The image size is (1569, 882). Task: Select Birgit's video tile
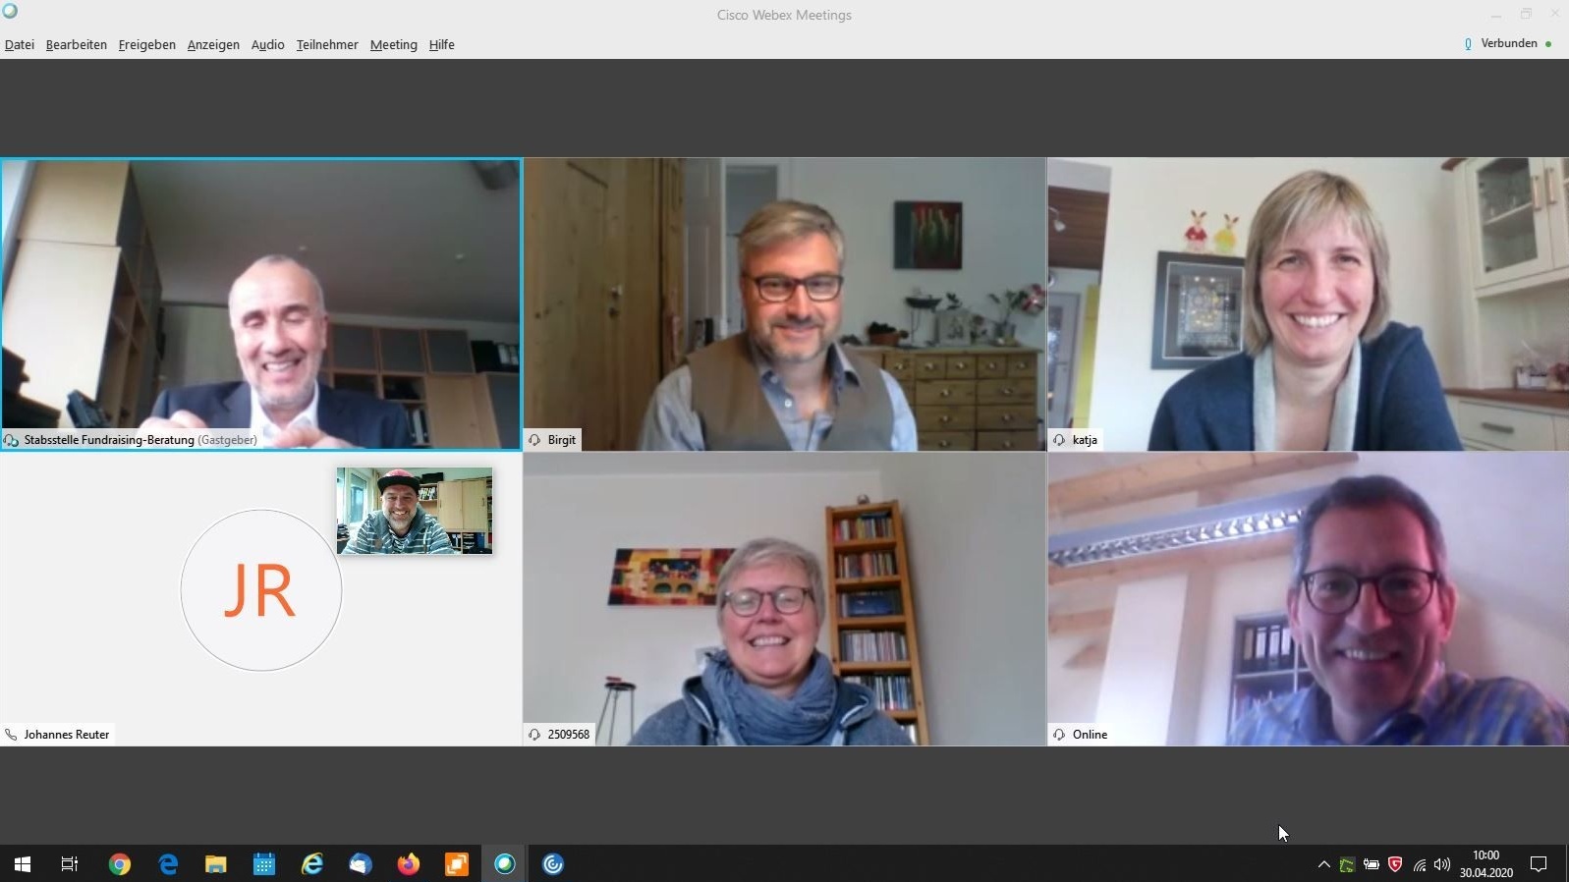pyautogui.click(x=784, y=303)
